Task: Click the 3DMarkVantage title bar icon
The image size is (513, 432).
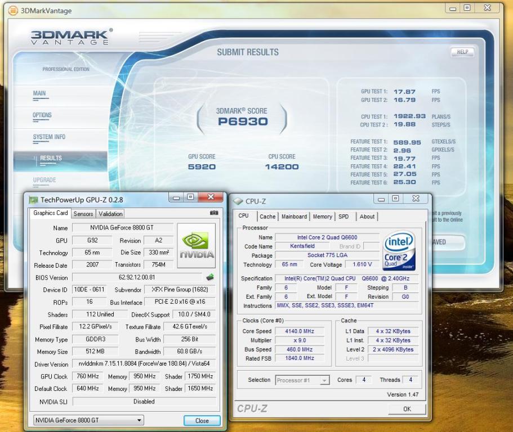Action: tap(13, 11)
